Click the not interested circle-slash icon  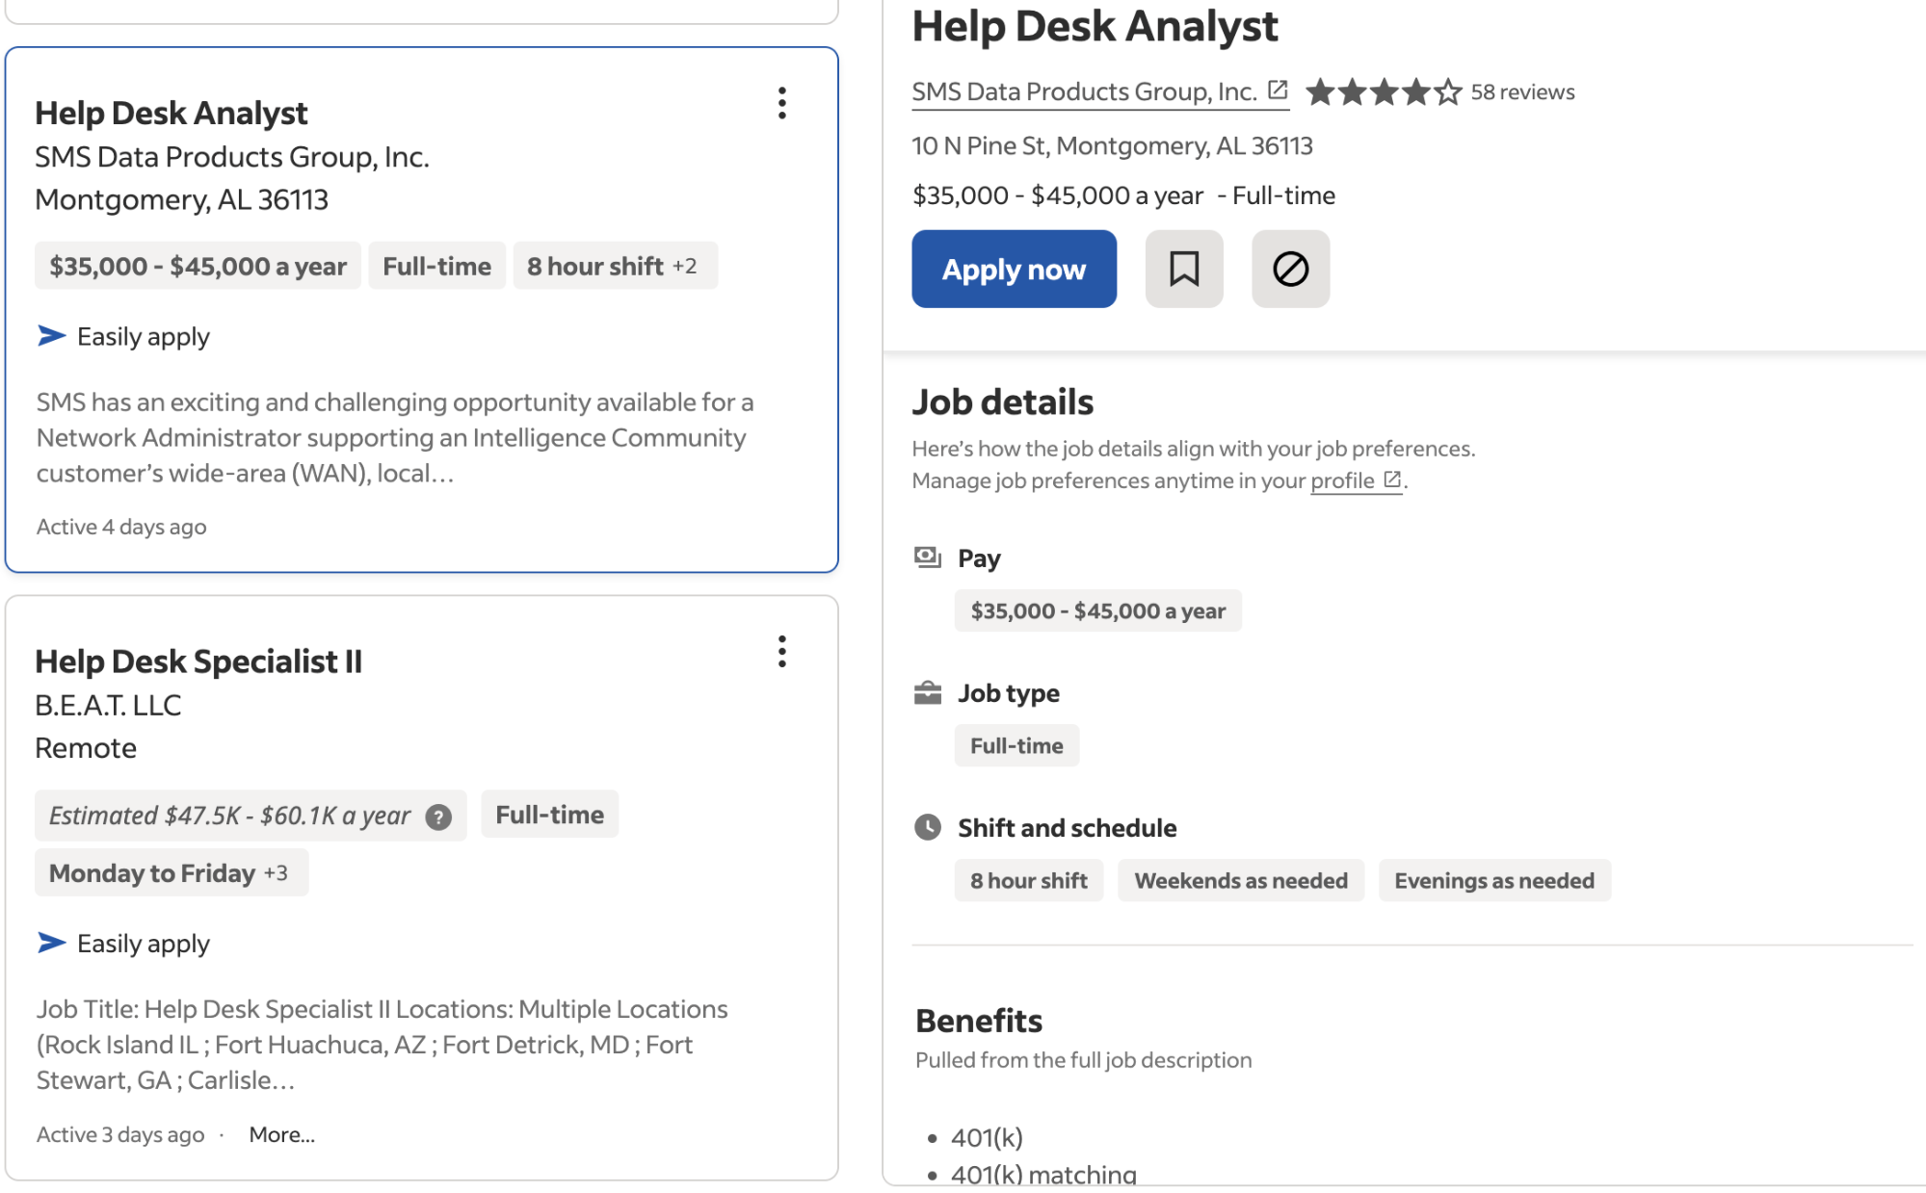(1289, 269)
